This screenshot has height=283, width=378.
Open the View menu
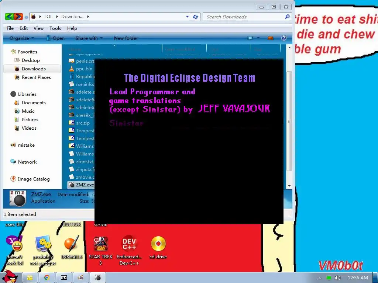coord(38,28)
